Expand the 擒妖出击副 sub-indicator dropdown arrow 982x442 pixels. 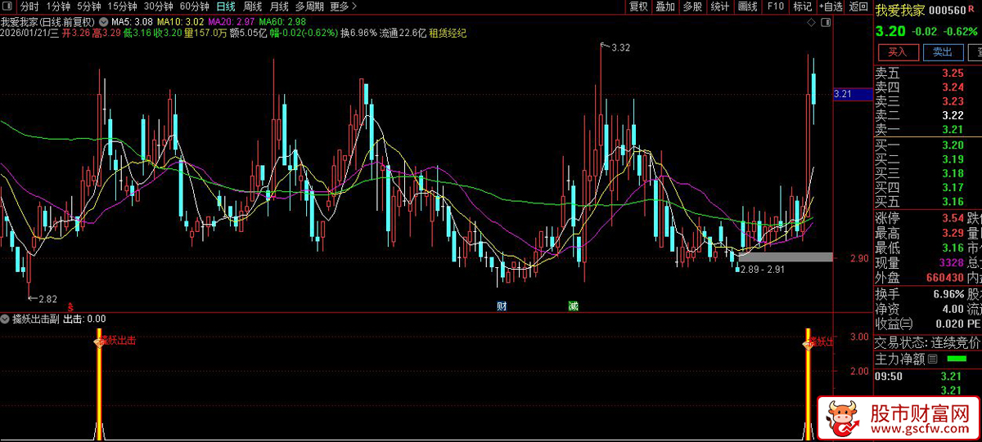click(x=6, y=319)
